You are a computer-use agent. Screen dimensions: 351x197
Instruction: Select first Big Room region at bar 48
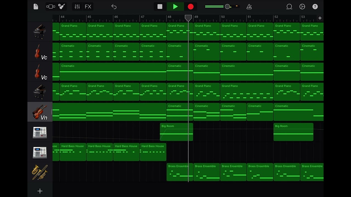tap(177, 132)
